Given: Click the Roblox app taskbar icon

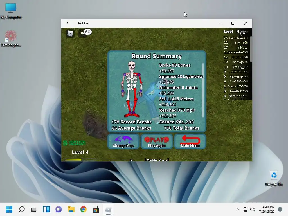Looking at the screenshot, I should [x=108, y=209].
